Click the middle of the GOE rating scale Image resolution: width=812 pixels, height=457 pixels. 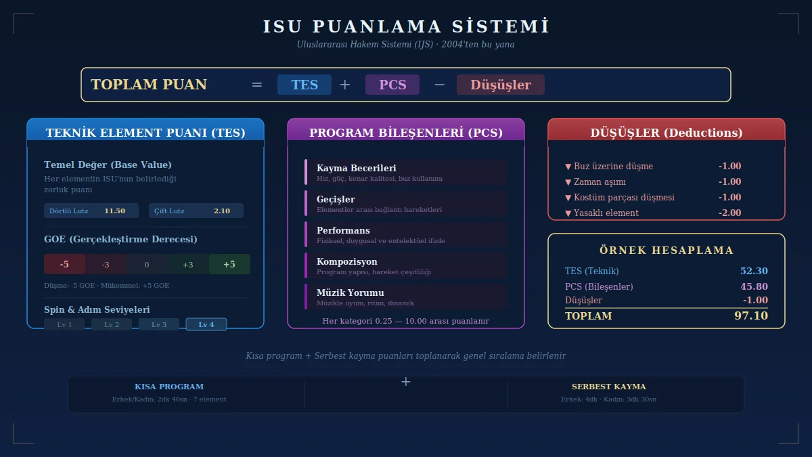click(147, 264)
